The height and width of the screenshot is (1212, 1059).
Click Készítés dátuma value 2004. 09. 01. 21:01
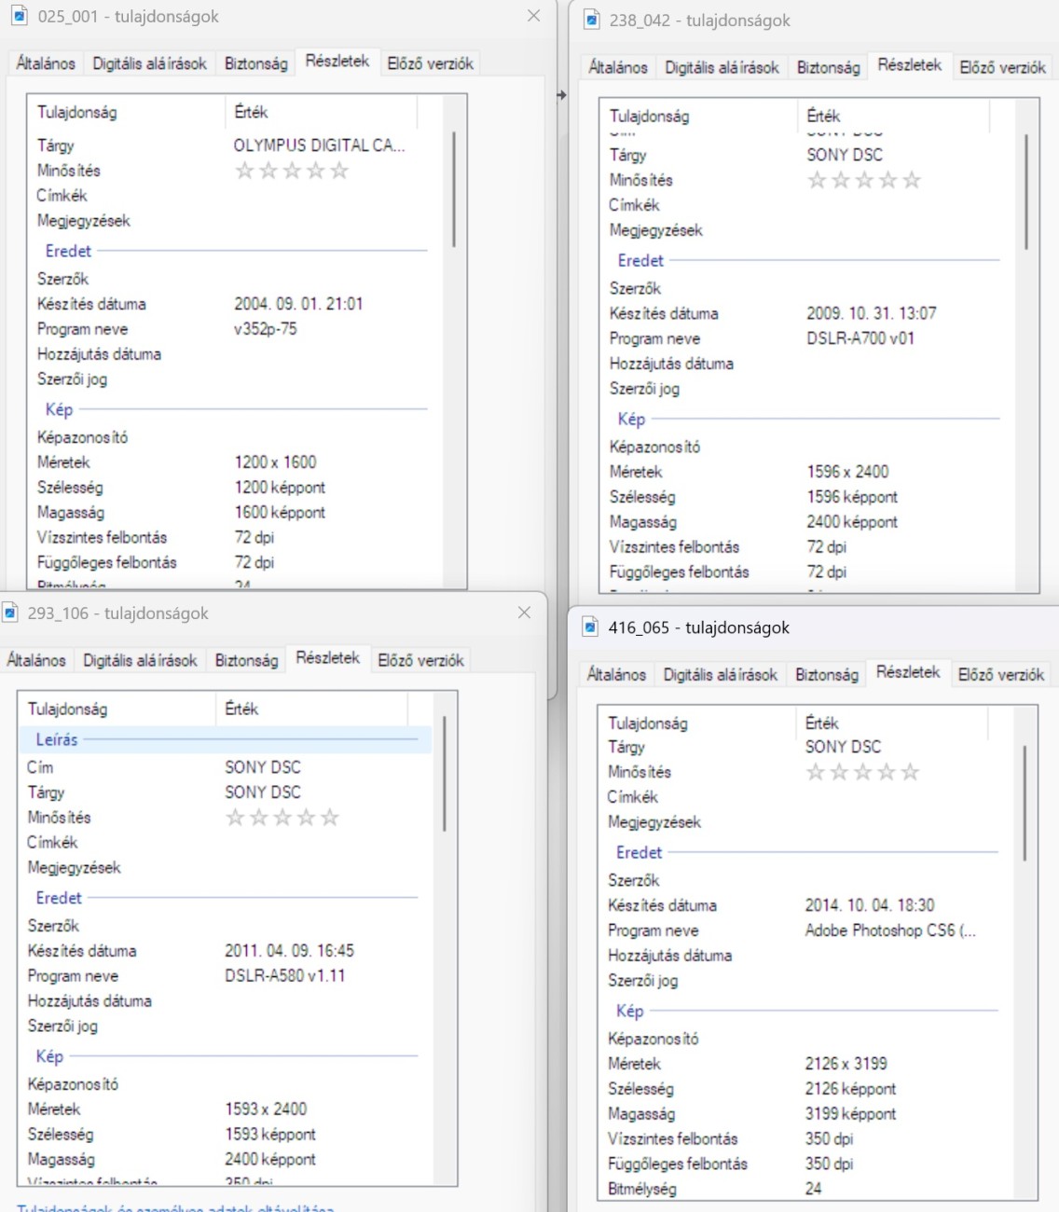coord(298,304)
